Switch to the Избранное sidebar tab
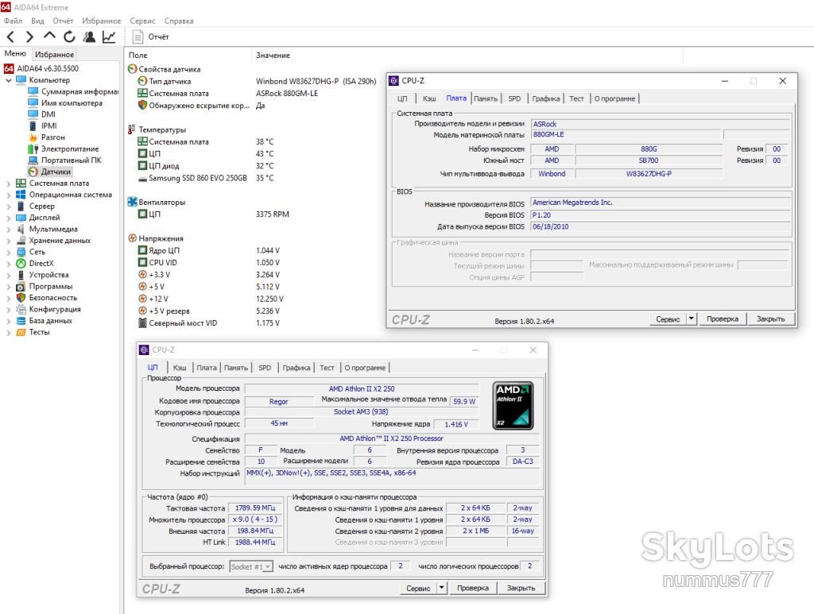This screenshot has width=814, height=614. point(55,55)
